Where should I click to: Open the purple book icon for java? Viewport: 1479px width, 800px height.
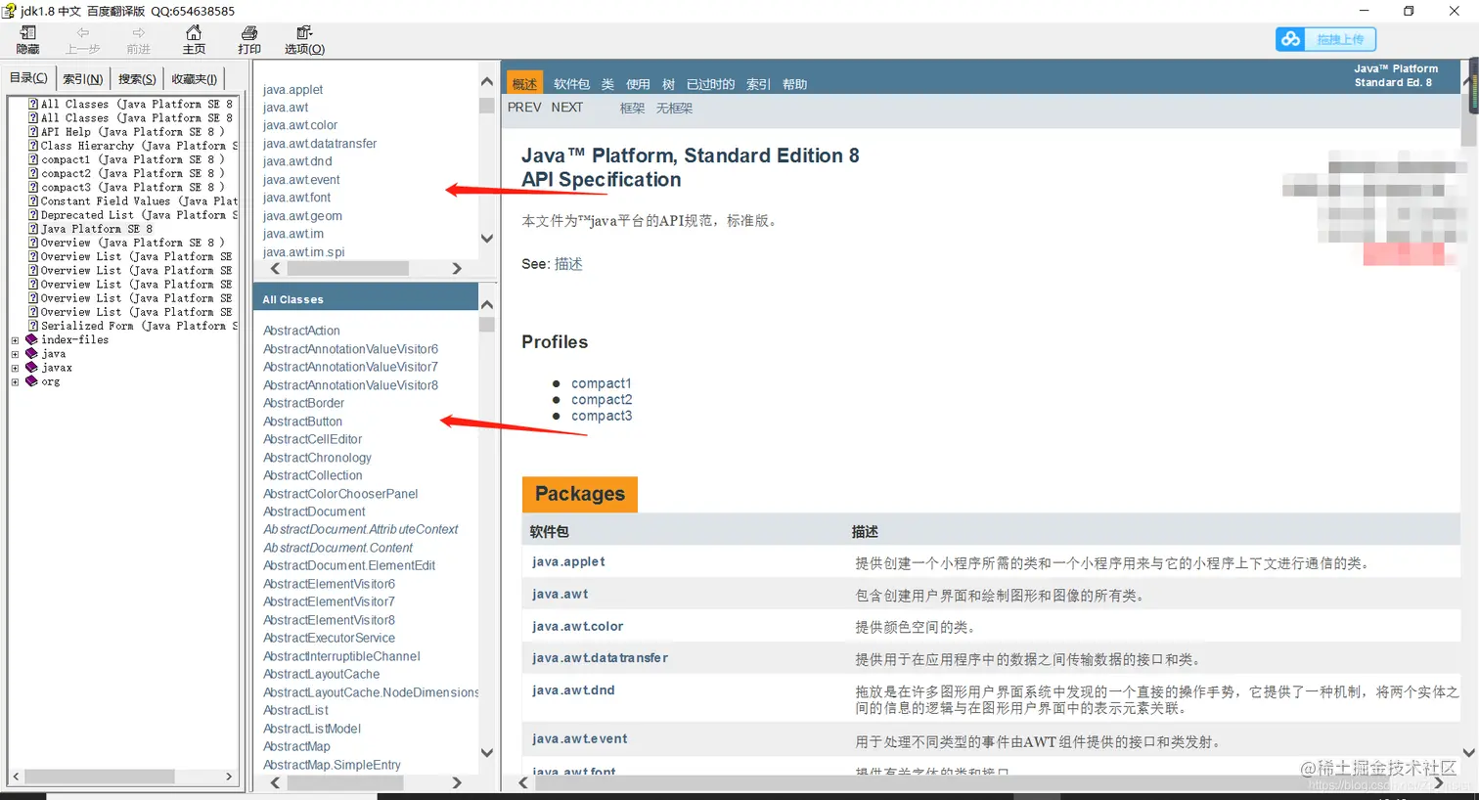click(31, 353)
